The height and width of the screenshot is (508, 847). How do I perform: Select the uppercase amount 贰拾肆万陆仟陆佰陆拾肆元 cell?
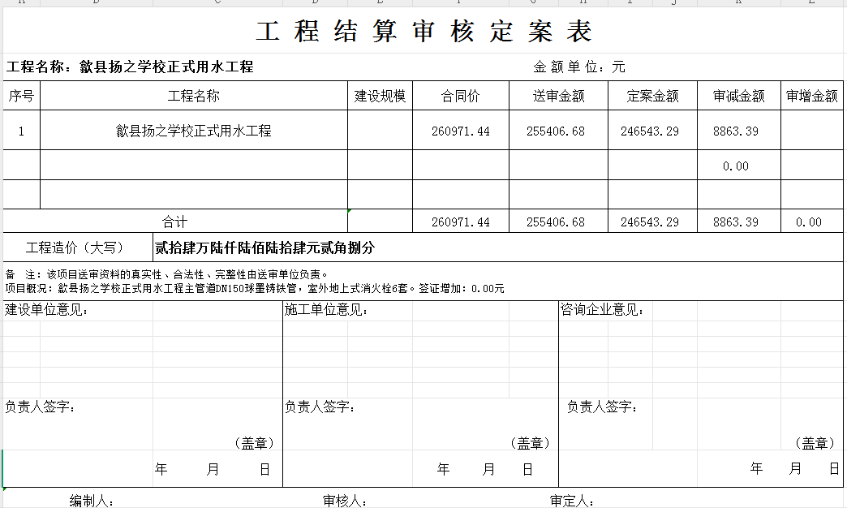264,248
